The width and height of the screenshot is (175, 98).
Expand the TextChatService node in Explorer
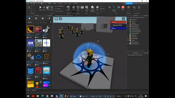pos(128,44)
